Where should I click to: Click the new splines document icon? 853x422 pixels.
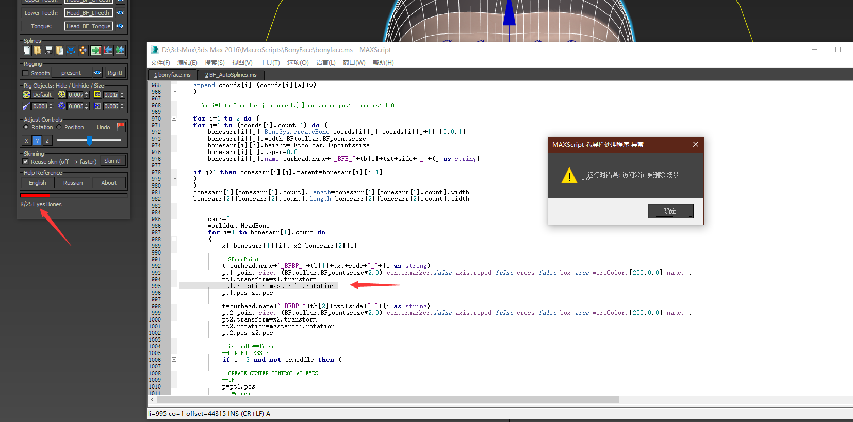[x=27, y=50]
